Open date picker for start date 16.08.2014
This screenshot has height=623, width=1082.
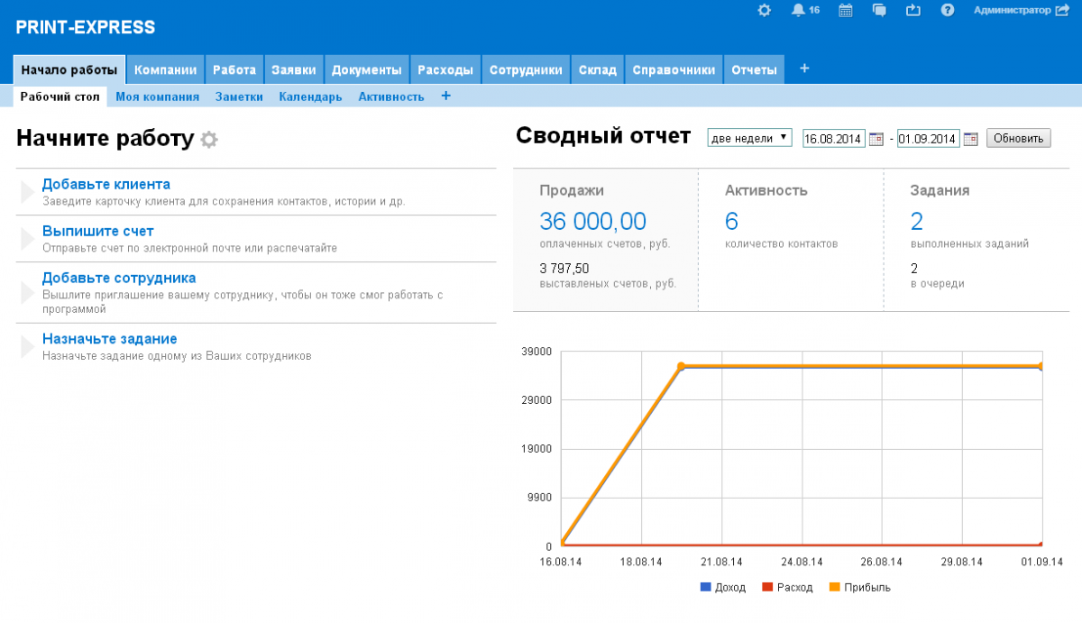(876, 139)
